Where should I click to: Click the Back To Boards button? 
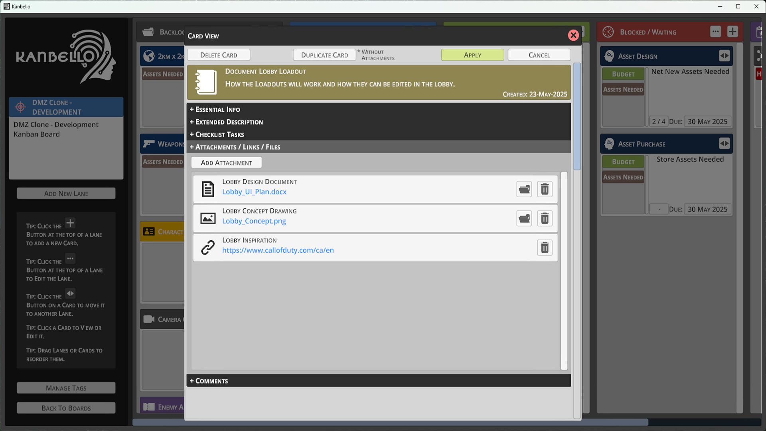tap(66, 408)
